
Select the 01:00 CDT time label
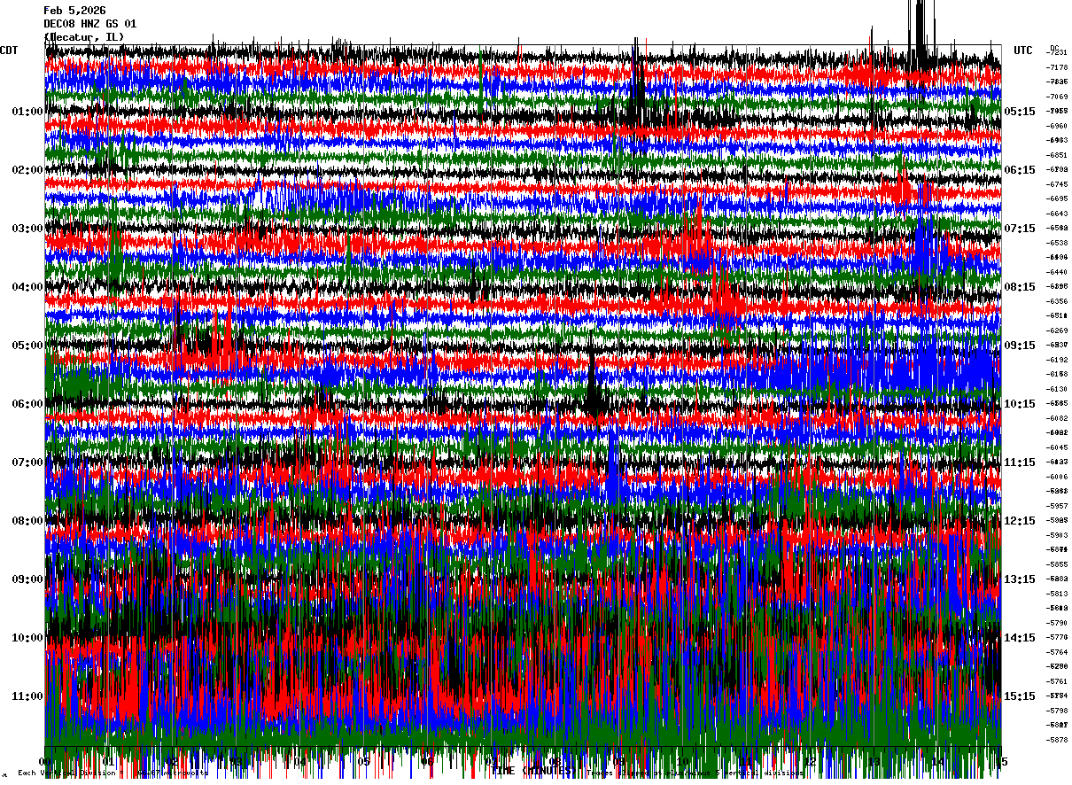click(x=27, y=112)
